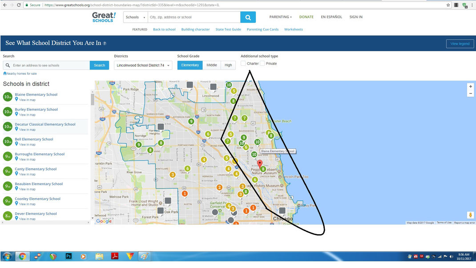Open the Decatur Classical Elementary School link
The height and width of the screenshot is (268, 476).
pos(45,124)
